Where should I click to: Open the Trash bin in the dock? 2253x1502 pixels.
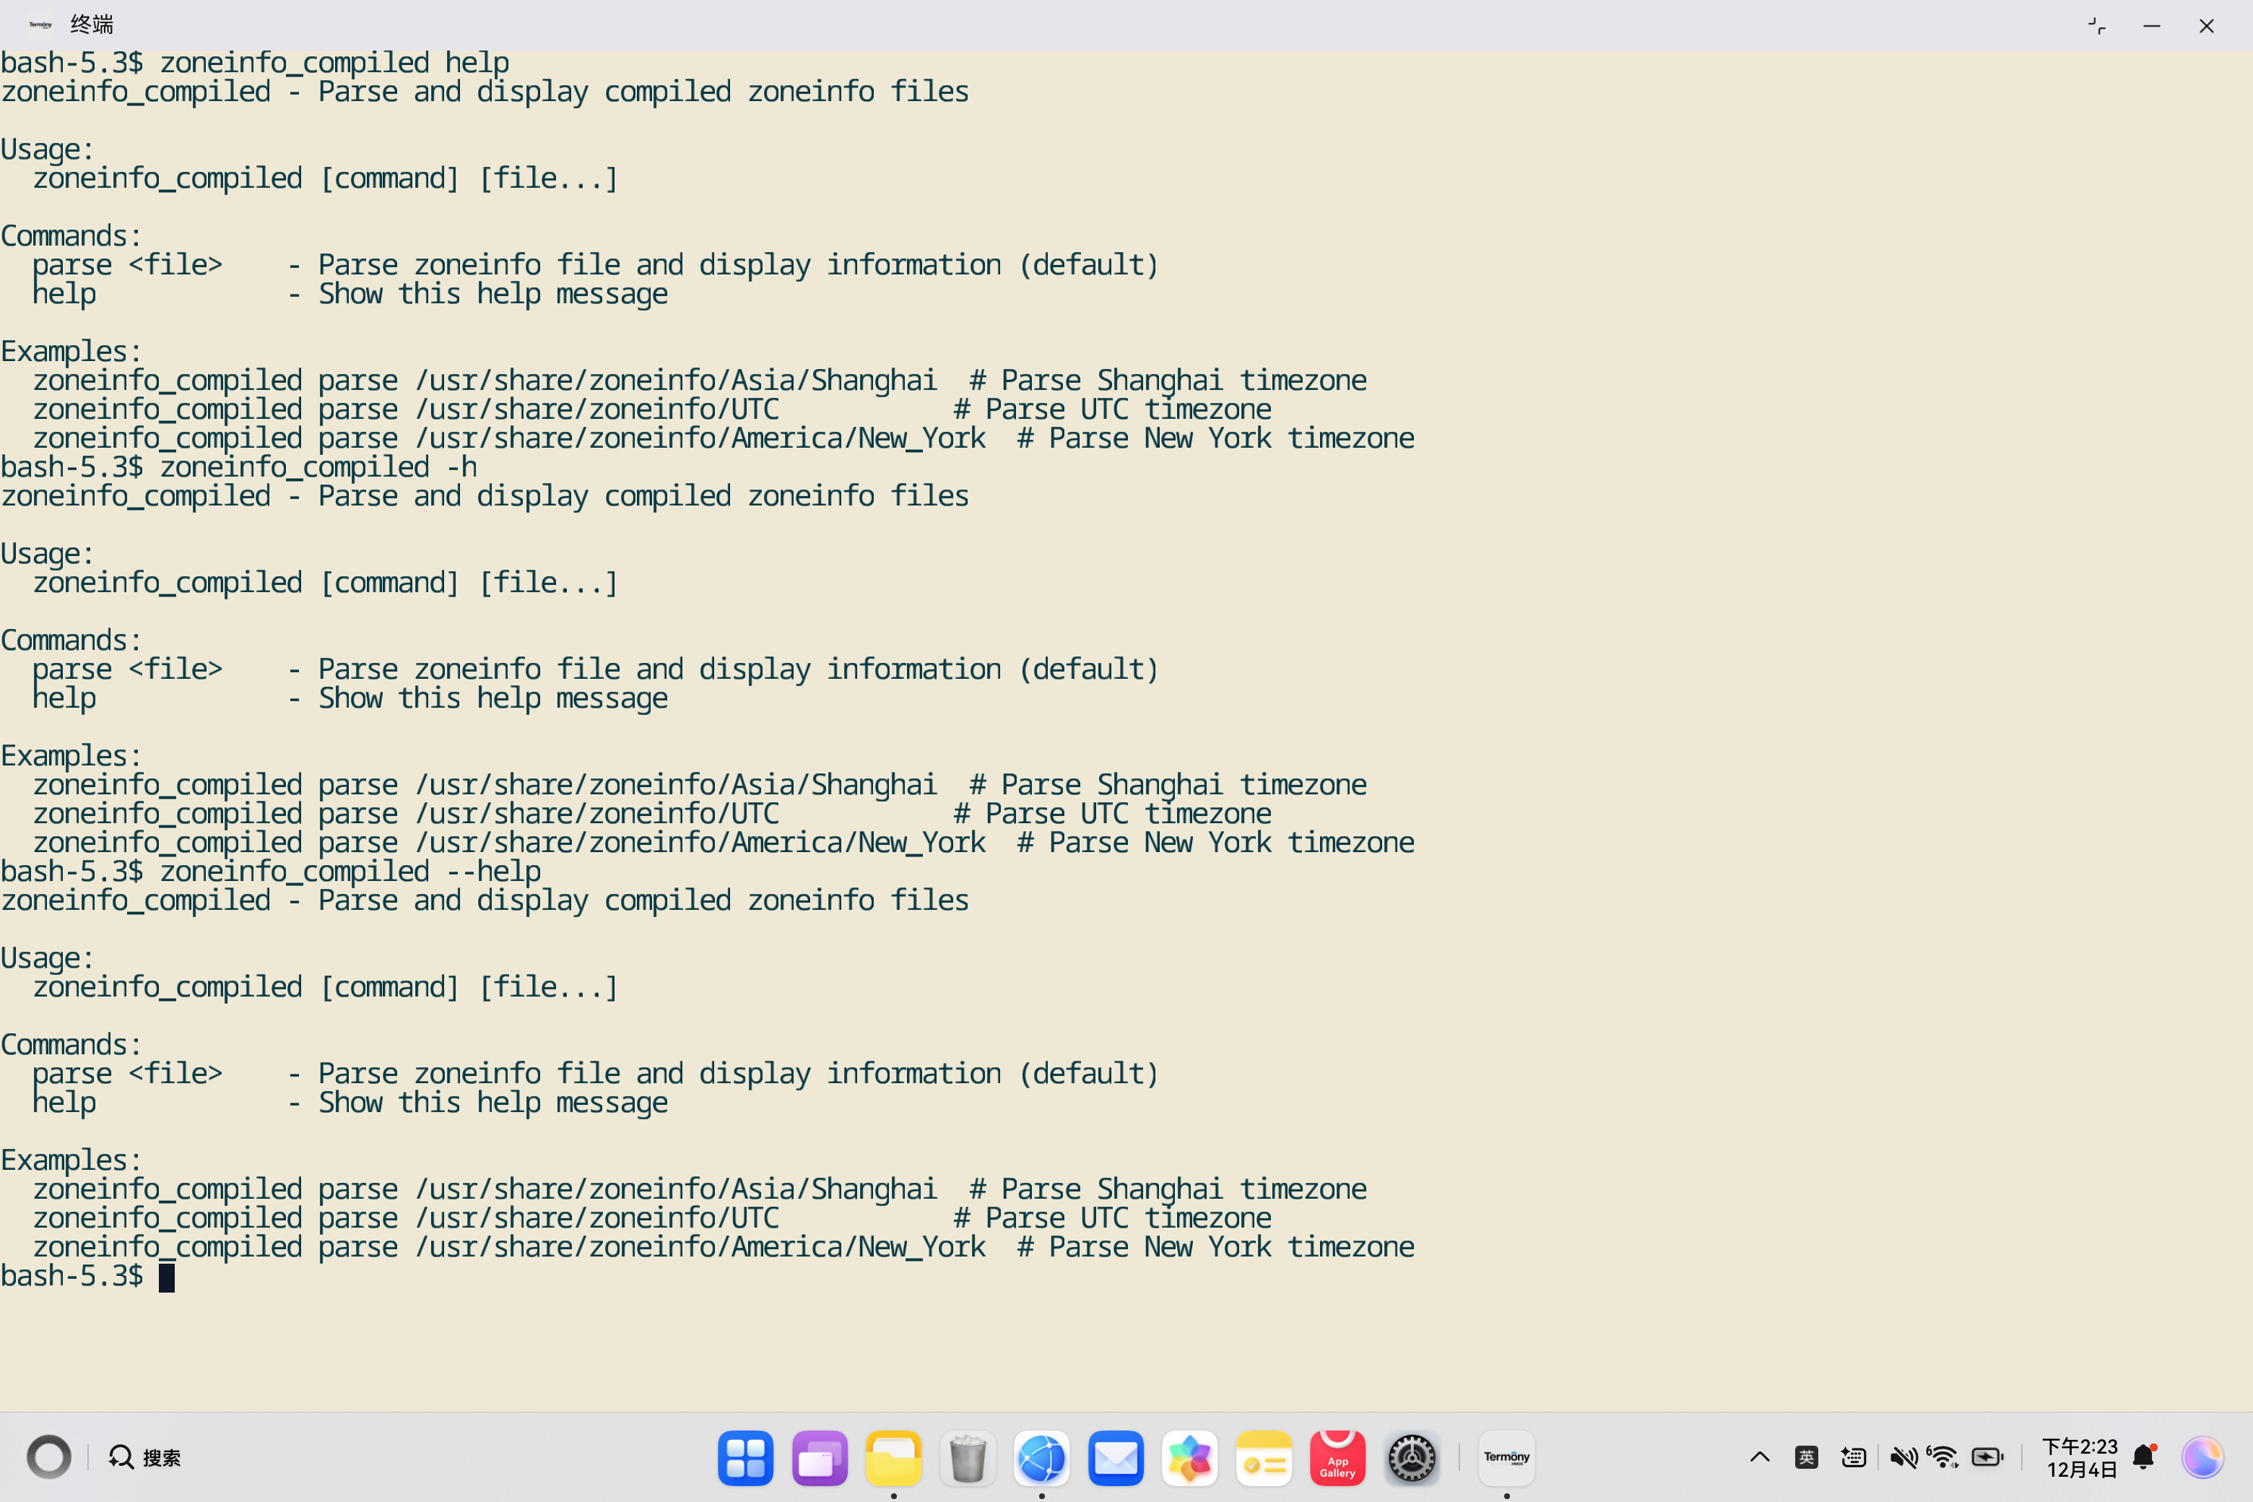click(968, 1458)
